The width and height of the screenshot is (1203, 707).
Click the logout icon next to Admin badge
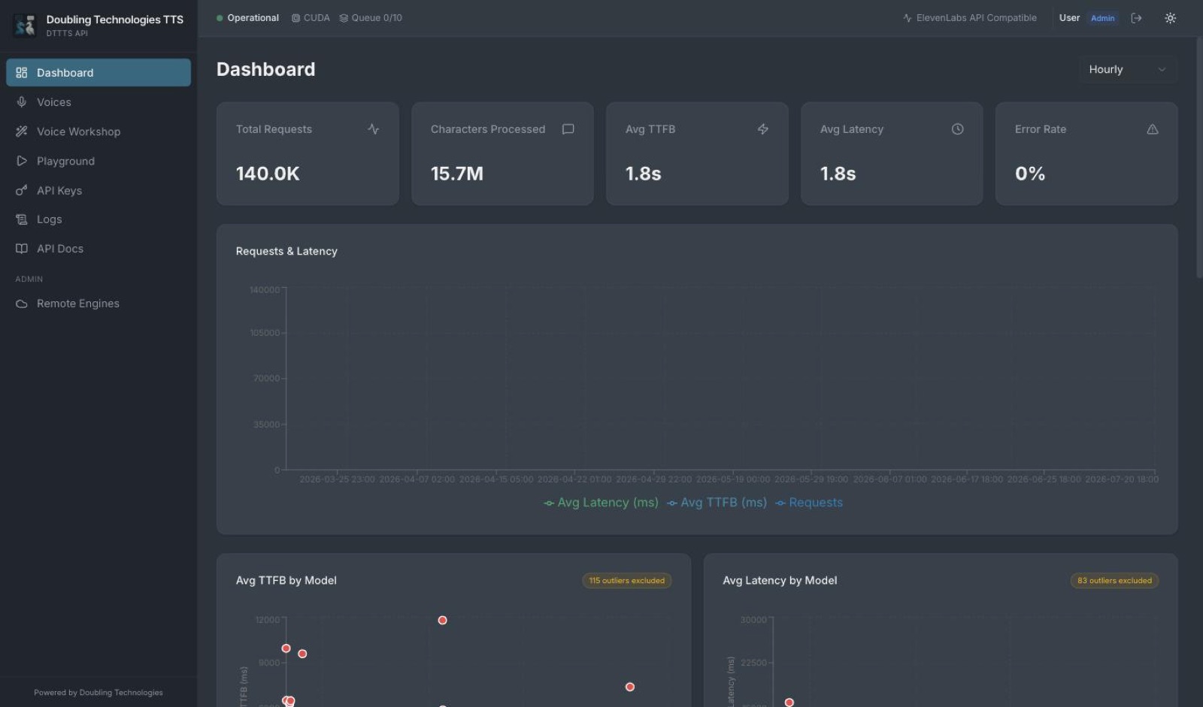point(1136,18)
